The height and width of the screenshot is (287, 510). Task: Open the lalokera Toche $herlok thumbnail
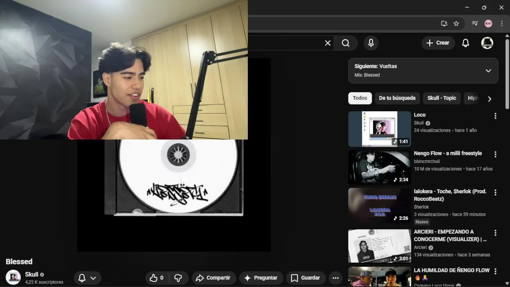(x=379, y=206)
